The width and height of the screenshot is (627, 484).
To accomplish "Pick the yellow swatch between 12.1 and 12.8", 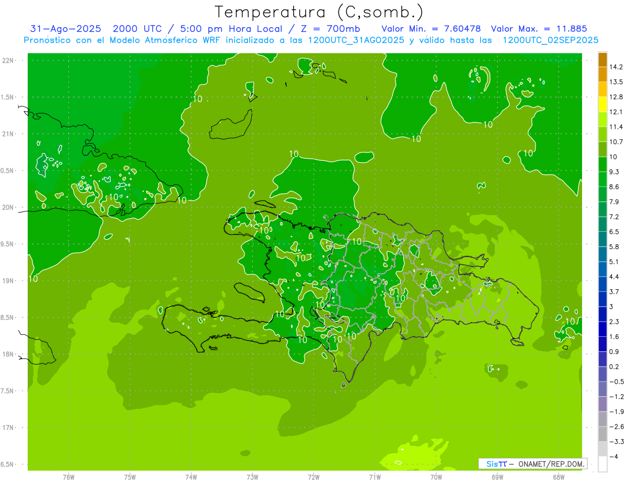I will coord(602,104).
